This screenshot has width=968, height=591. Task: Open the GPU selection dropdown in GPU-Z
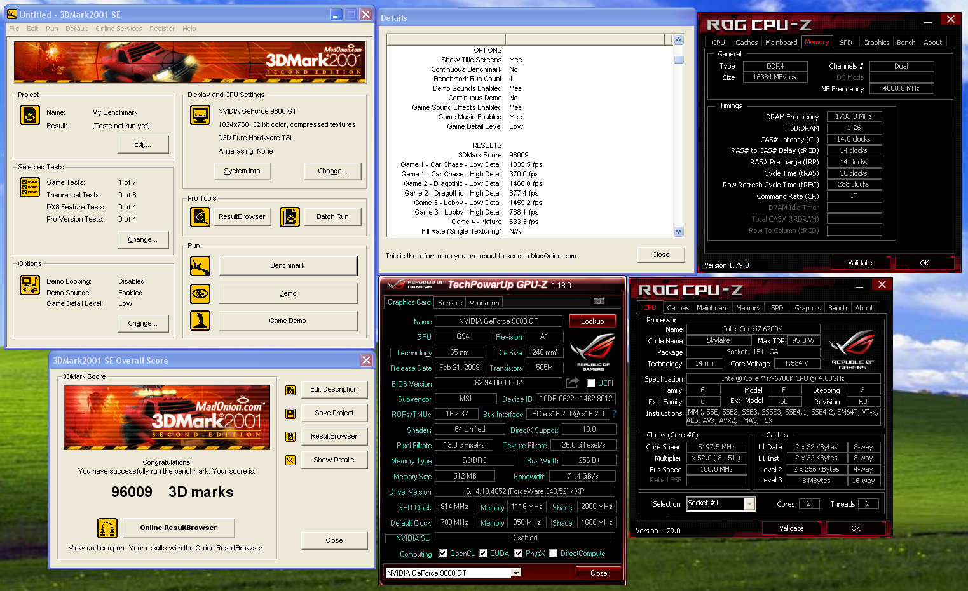coord(516,573)
